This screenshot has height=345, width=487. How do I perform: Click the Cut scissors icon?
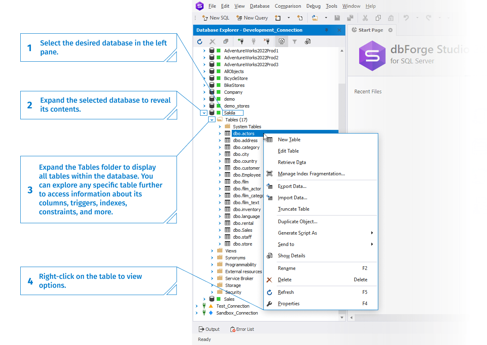click(x=365, y=18)
